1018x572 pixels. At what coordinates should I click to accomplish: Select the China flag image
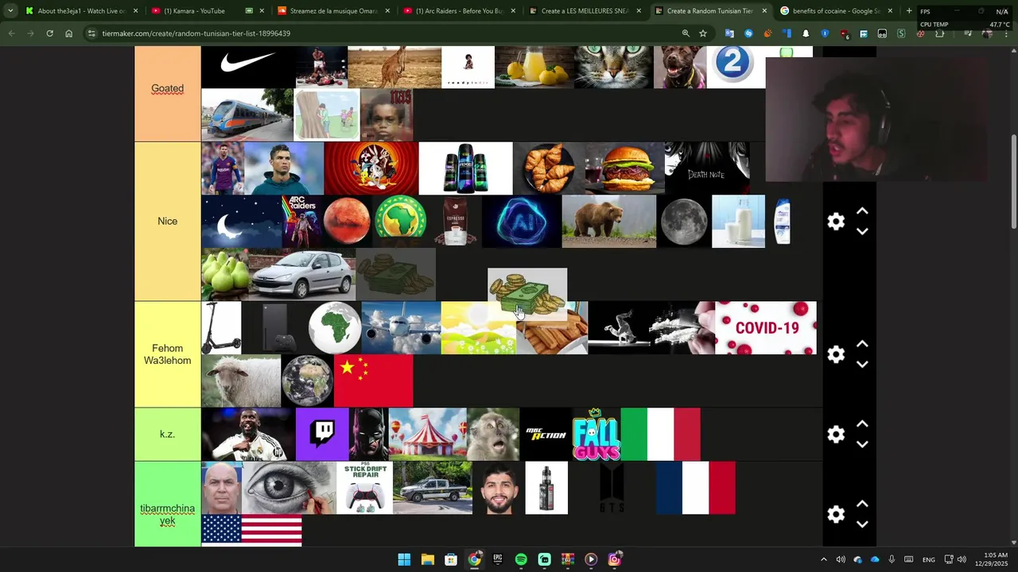(x=373, y=381)
